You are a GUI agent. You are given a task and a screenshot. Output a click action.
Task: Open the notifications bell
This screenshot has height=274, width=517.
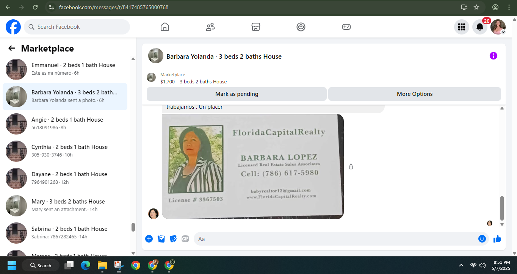click(480, 27)
